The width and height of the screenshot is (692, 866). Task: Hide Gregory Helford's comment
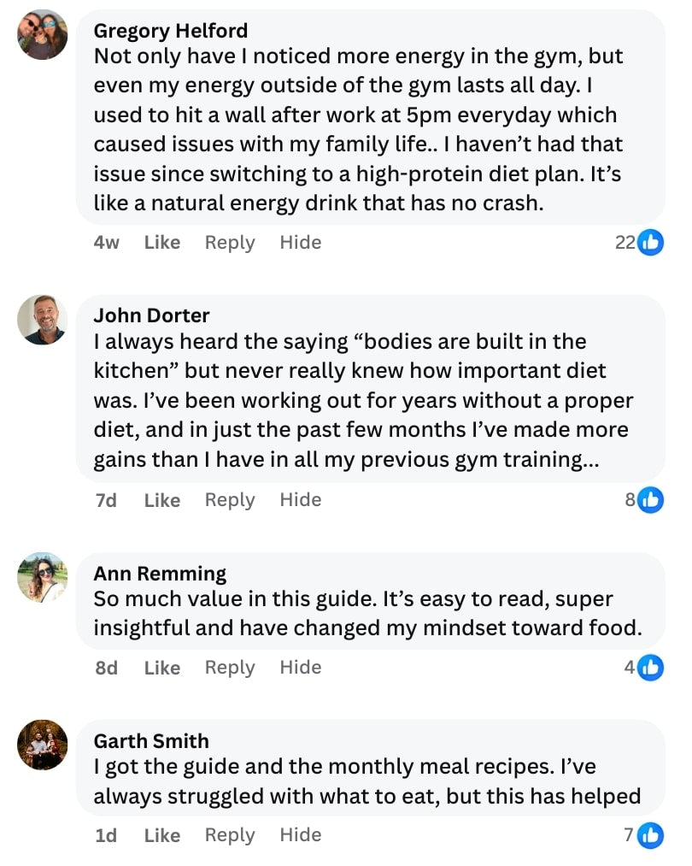301,243
